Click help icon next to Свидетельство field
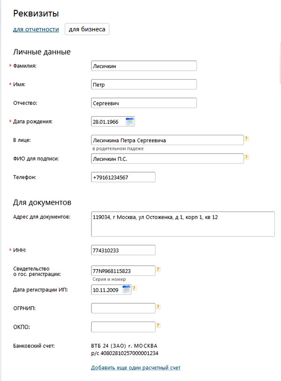The image size is (281, 381). point(158,269)
